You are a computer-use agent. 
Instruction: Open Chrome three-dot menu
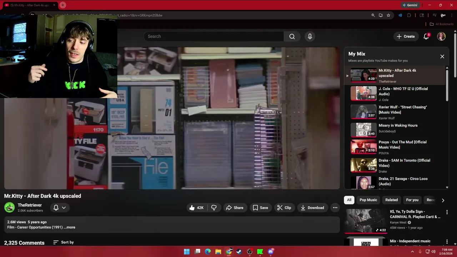tap(452, 15)
